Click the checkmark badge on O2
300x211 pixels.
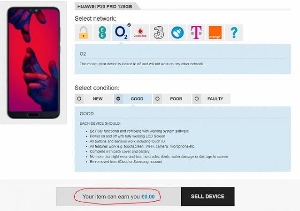pos(129,25)
